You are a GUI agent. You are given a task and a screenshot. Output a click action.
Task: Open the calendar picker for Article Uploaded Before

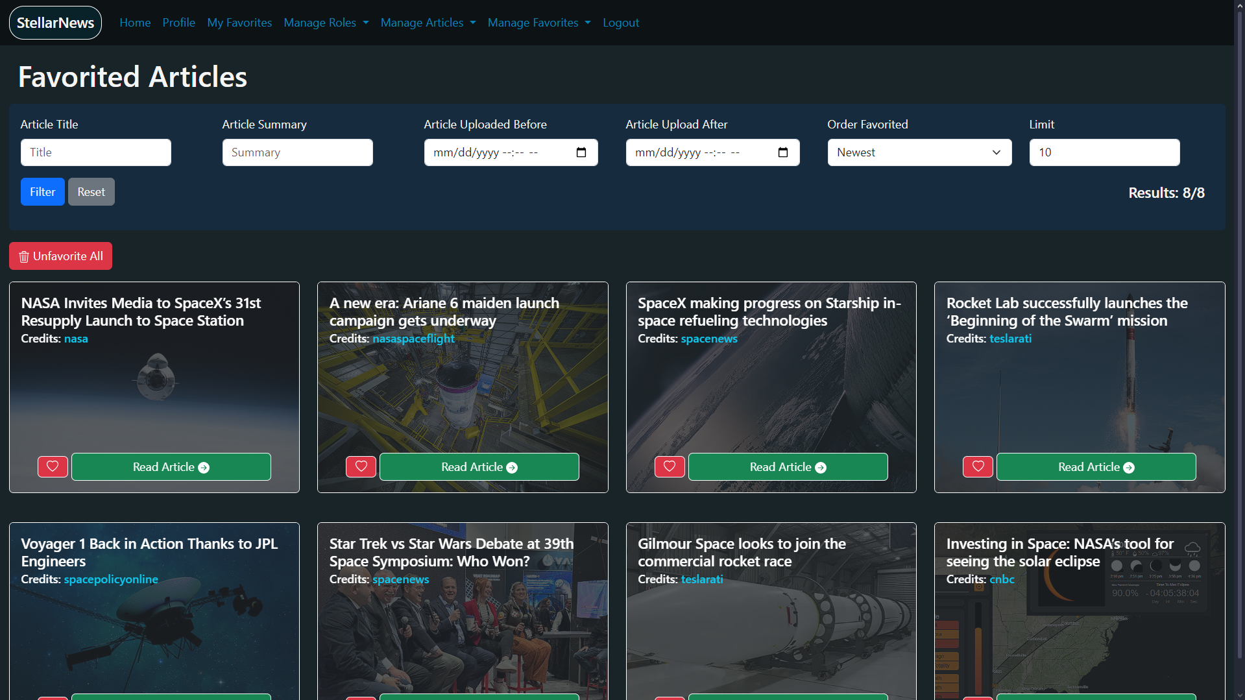pos(581,152)
